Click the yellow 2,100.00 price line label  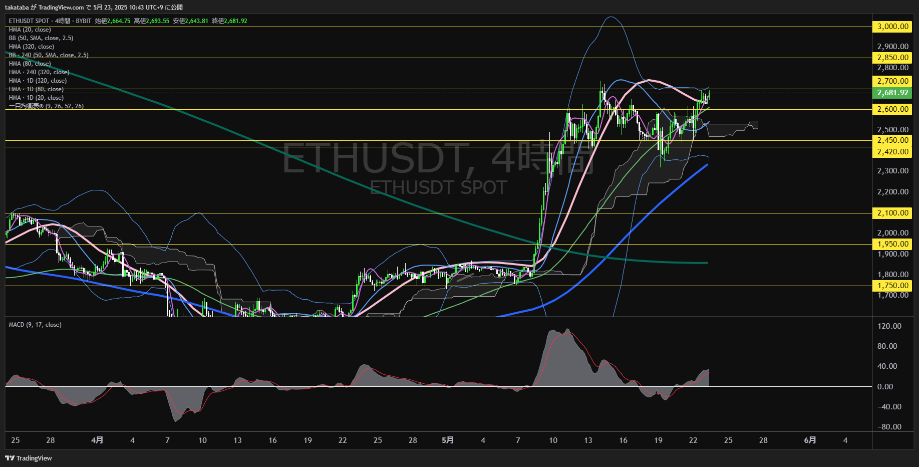point(892,213)
